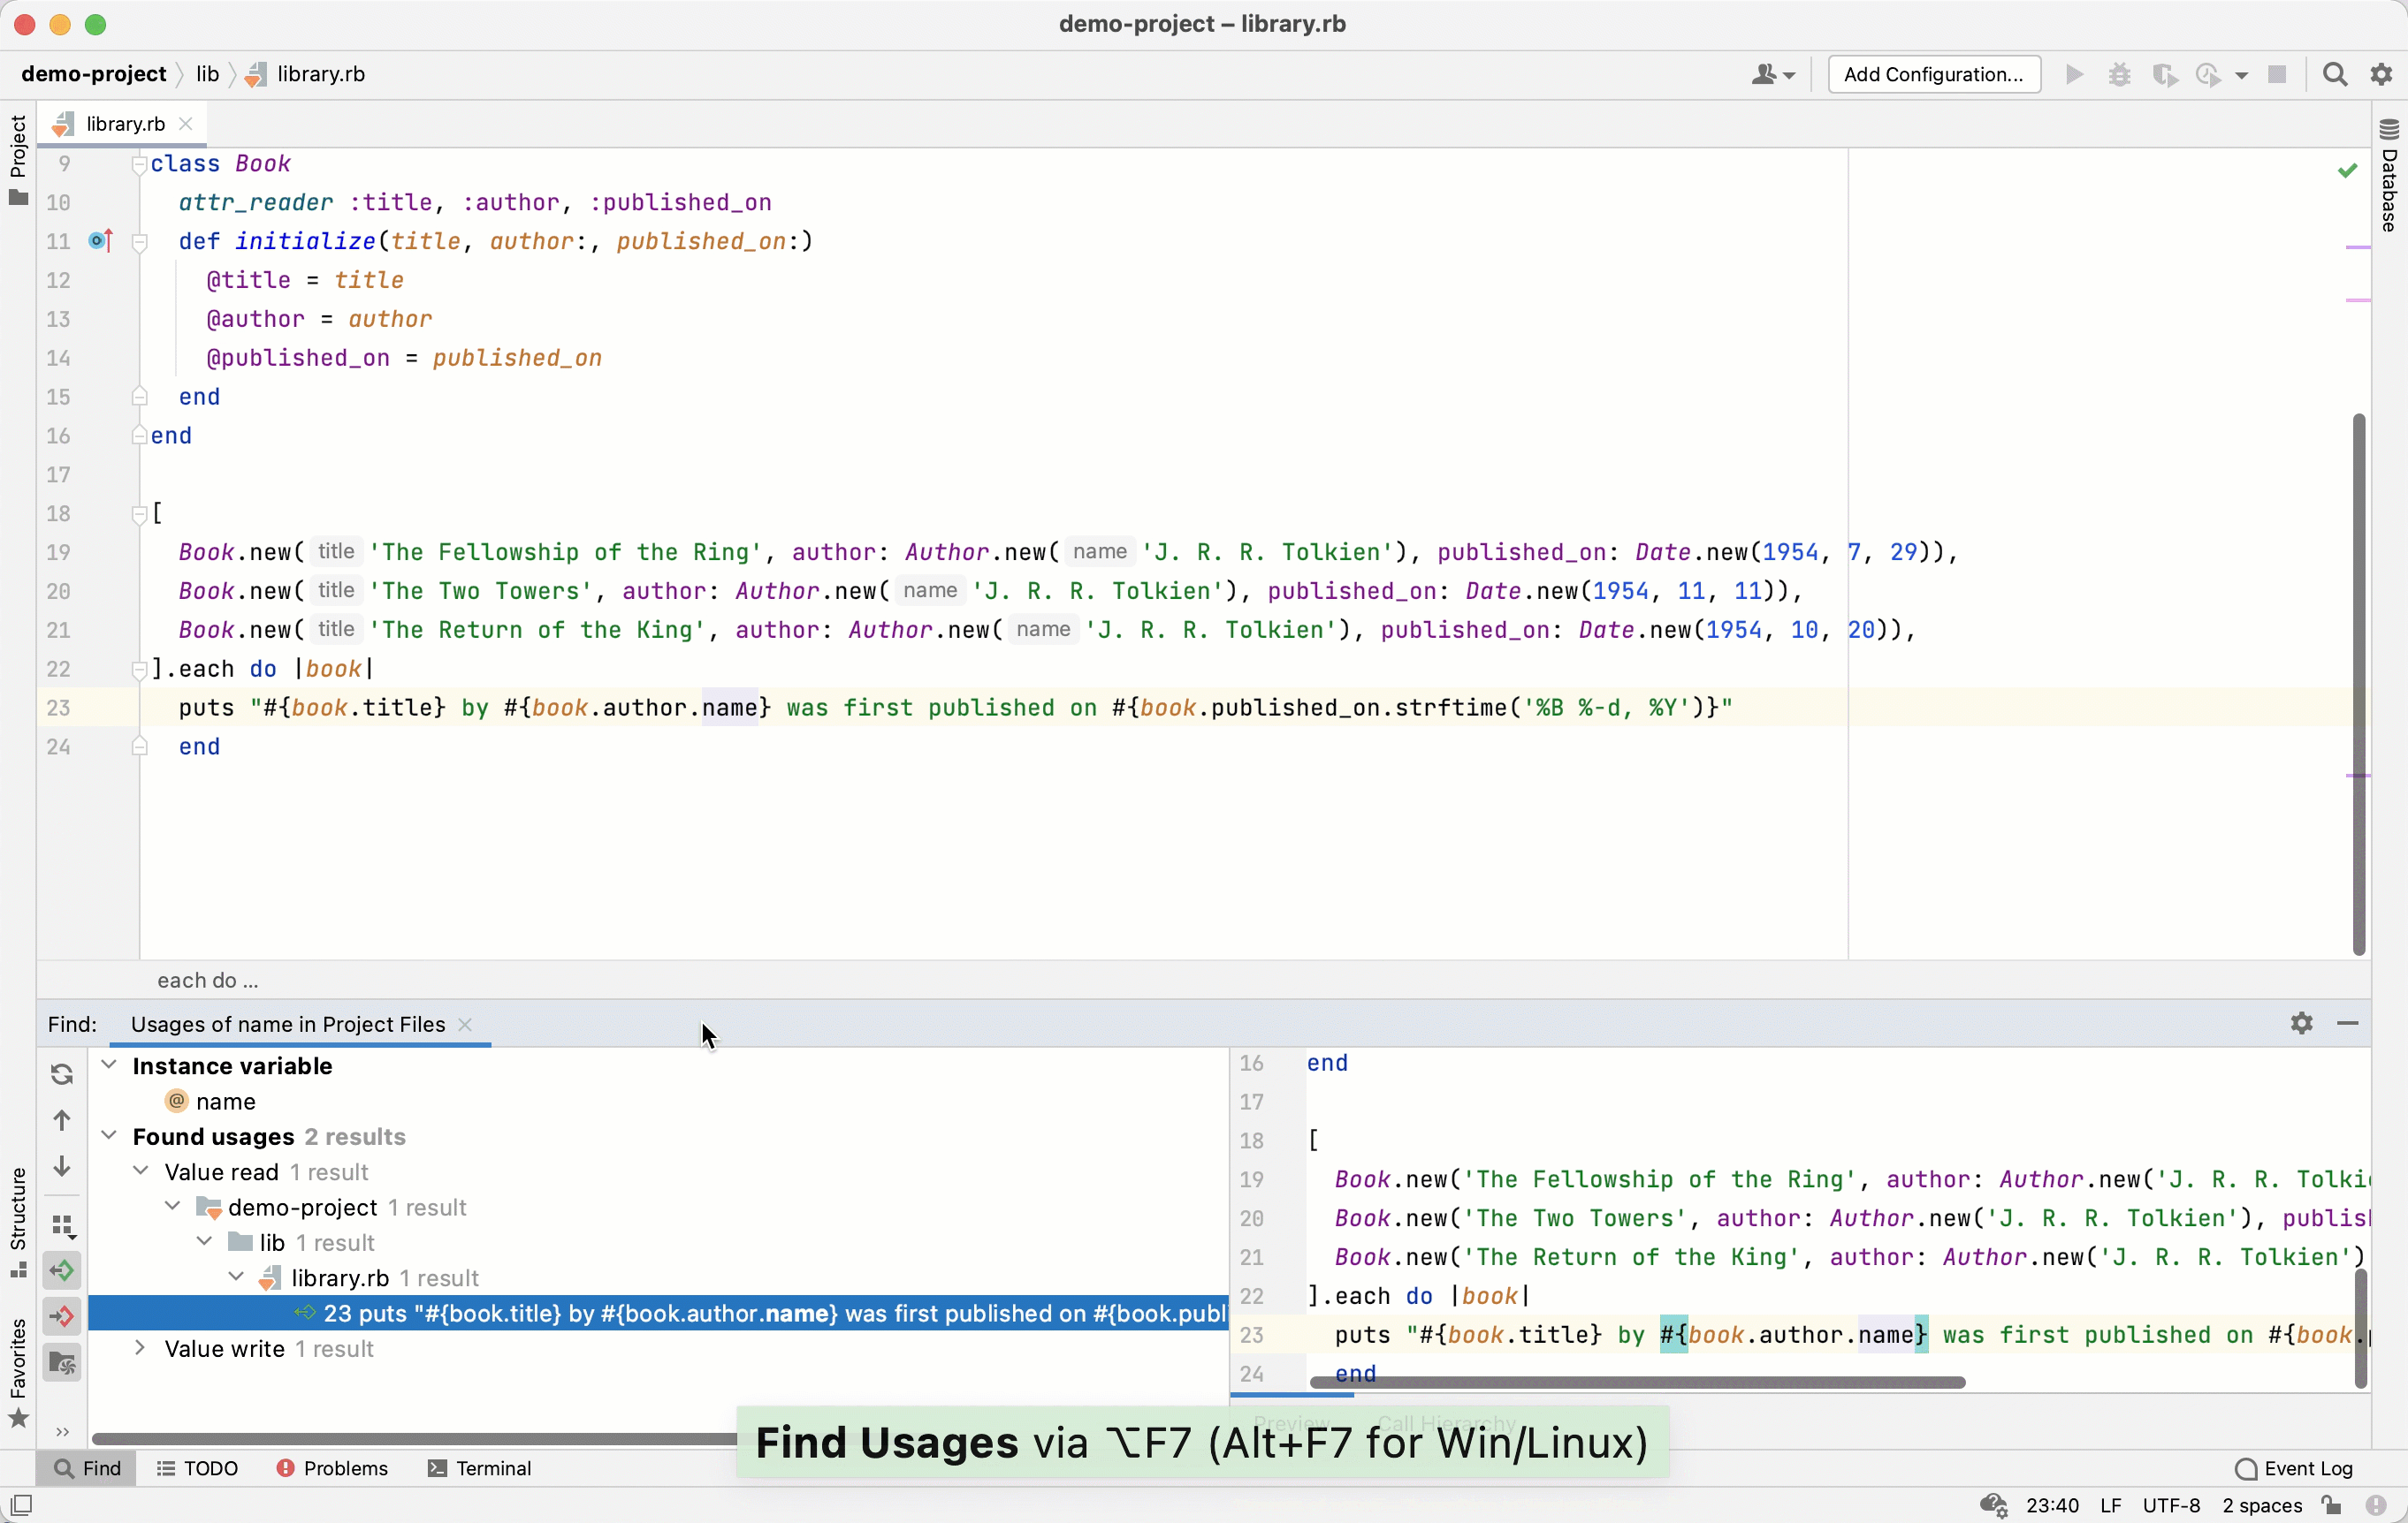2408x1523 pixels.
Task: Go to next occurrence with down arrow
Action: [x=62, y=1166]
